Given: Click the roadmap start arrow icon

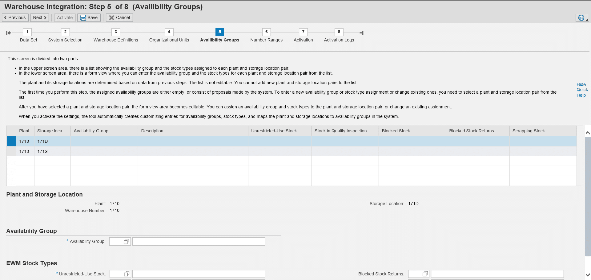Looking at the screenshot, I should coord(9,33).
